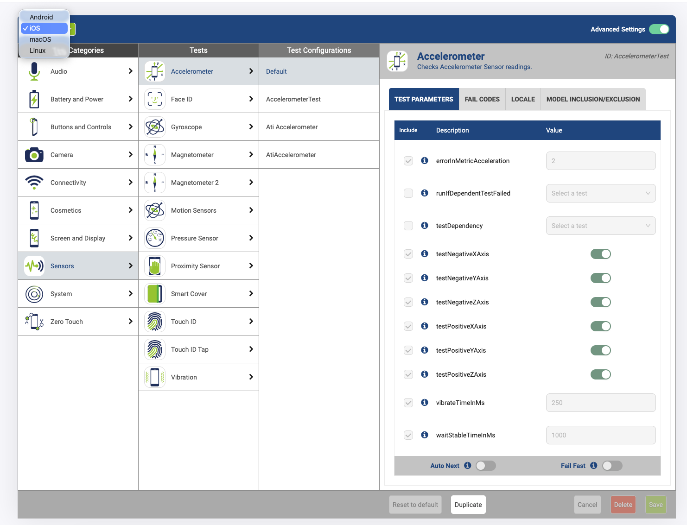Image resolution: width=687 pixels, height=525 pixels.
Task: Click the Reset to default button
Action: point(415,505)
